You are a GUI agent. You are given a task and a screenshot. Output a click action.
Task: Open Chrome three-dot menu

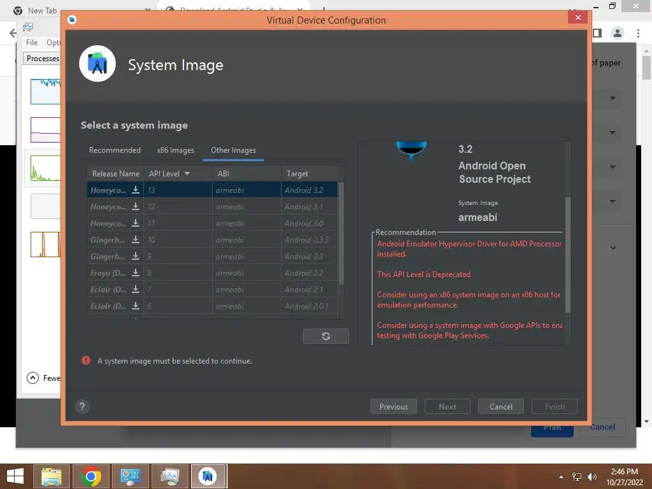[638, 33]
